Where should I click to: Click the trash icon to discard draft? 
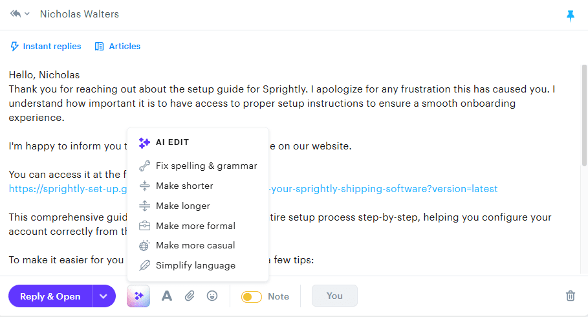pyautogui.click(x=570, y=296)
